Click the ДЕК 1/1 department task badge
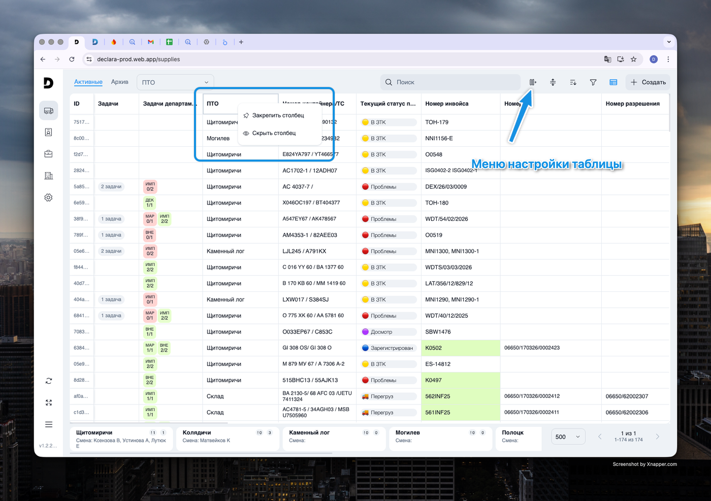The height and width of the screenshot is (501, 711). coord(150,203)
